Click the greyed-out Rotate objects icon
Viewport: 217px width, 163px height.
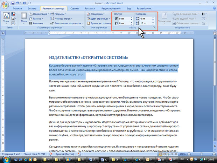point(204,23)
